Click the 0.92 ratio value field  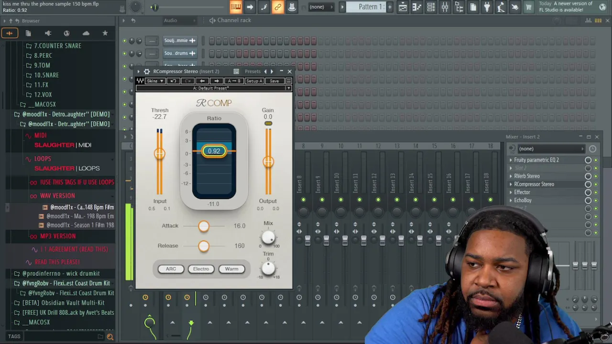[x=214, y=151]
